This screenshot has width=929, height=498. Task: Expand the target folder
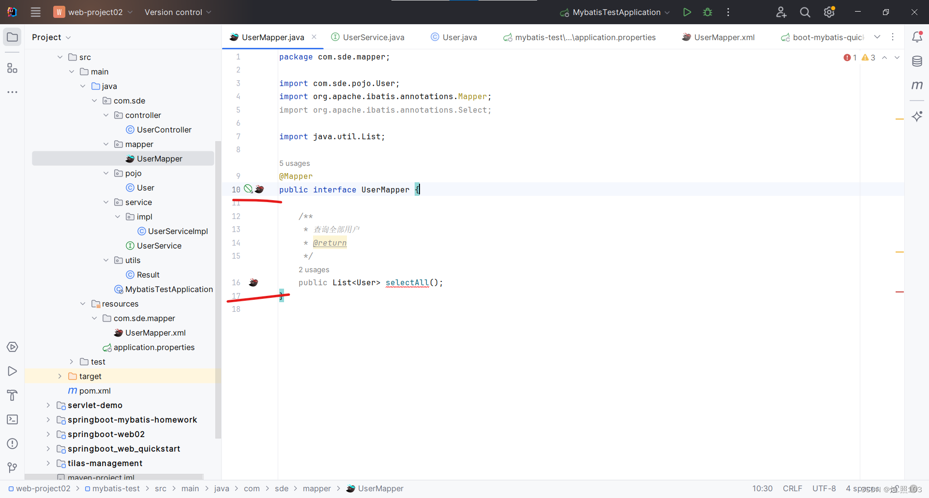point(60,376)
